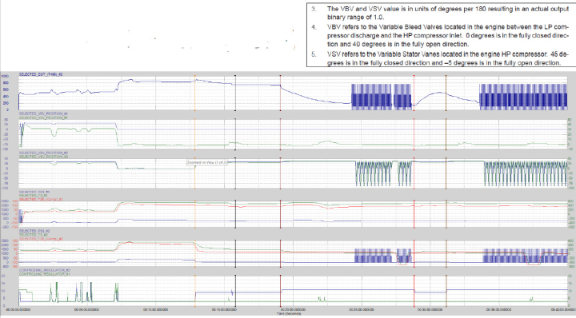
Task: Select the first black vertical cursor line
Action: [235, 191]
